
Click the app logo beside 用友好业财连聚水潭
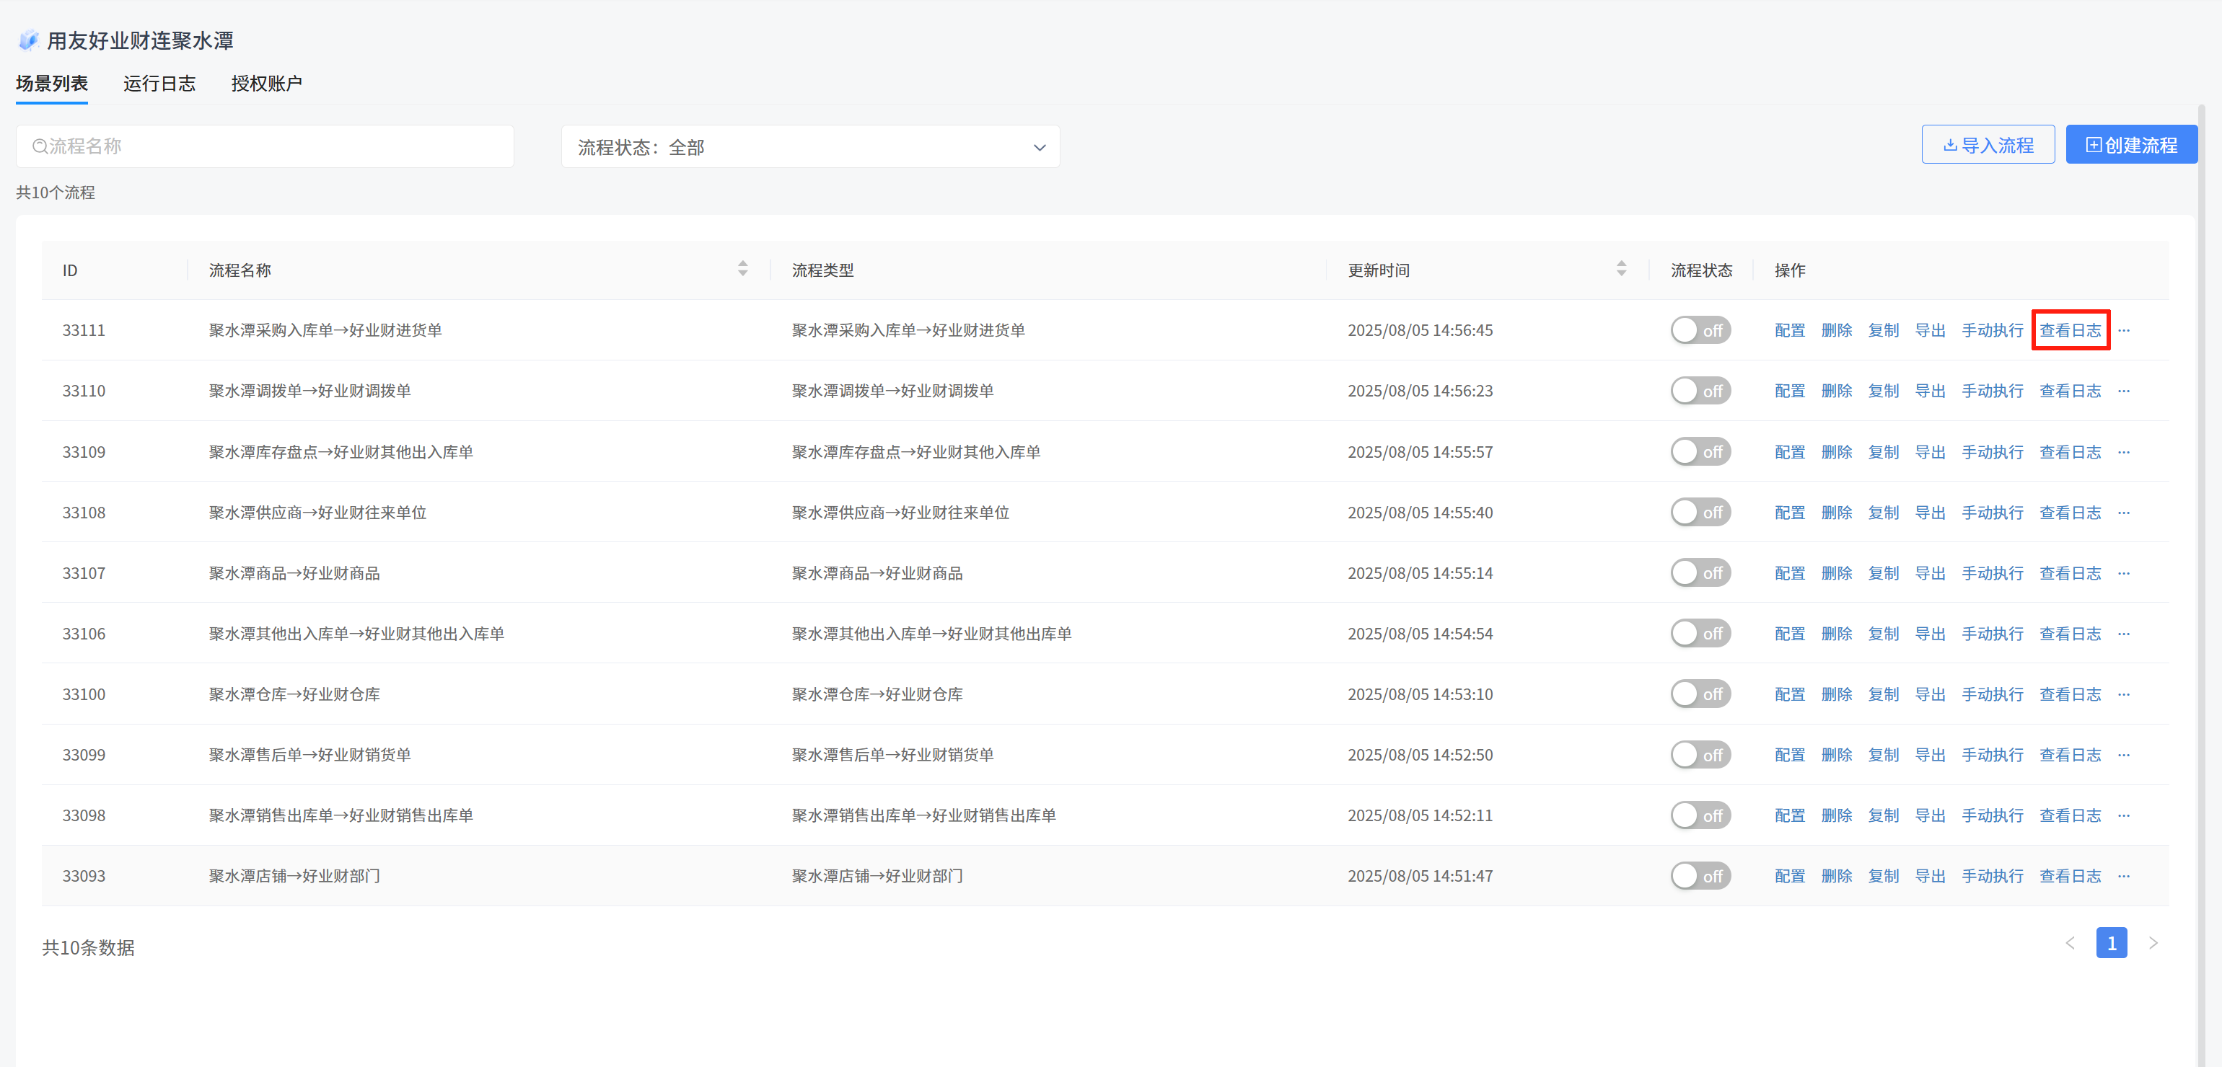(28, 40)
